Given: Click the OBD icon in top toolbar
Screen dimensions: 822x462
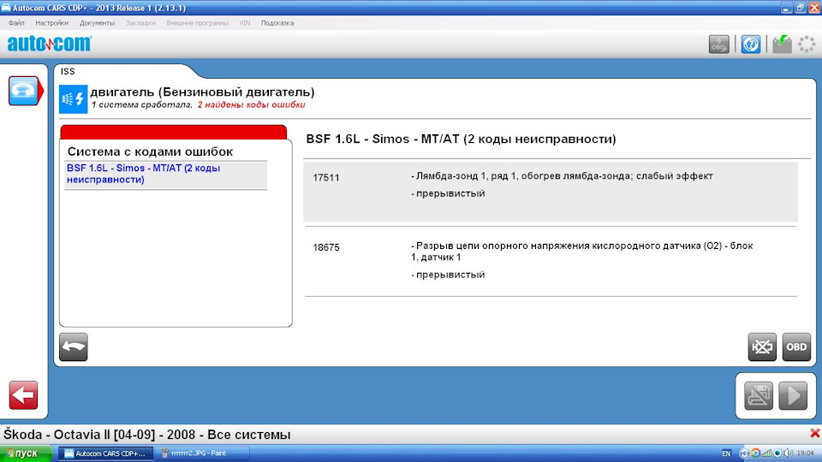Looking at the screenshot, I should coord(718,44).
